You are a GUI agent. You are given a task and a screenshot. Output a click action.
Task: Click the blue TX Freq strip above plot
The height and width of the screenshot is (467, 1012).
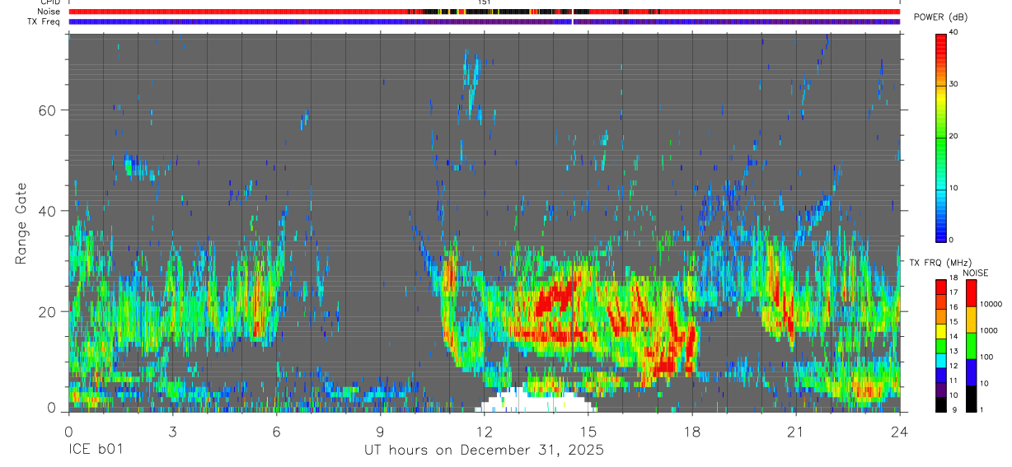tap(484, 21)
